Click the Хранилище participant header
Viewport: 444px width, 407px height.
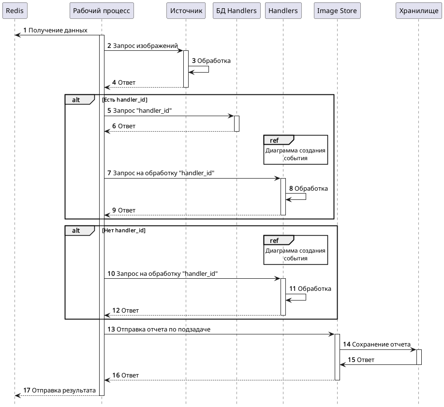click(418, 10)
